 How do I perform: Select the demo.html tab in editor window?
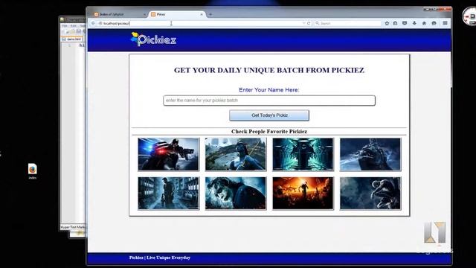click(71, 39)
